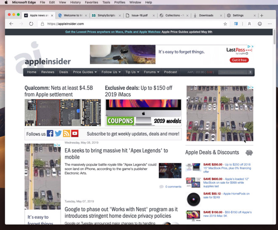Switch to the Welcome to Microsoft tab

pos(72,16)
